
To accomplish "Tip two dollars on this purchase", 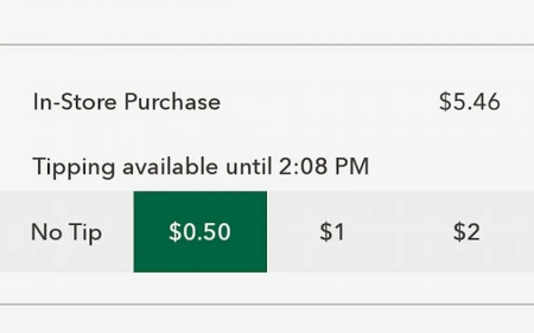I will pyautogui.click(x=466, y=232).
